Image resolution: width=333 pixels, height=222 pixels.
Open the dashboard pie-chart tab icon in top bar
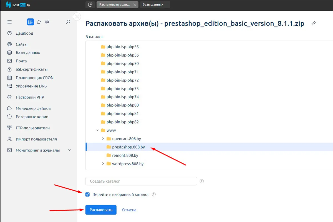[90, 5]
